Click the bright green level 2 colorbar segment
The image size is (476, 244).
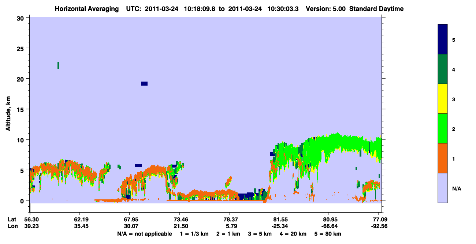point(443,128)
